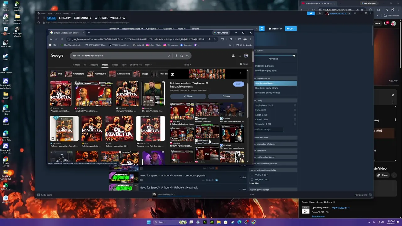Screen dimensions: 402x226
Task: Clear the Google search box text
Action: point(169,56)
